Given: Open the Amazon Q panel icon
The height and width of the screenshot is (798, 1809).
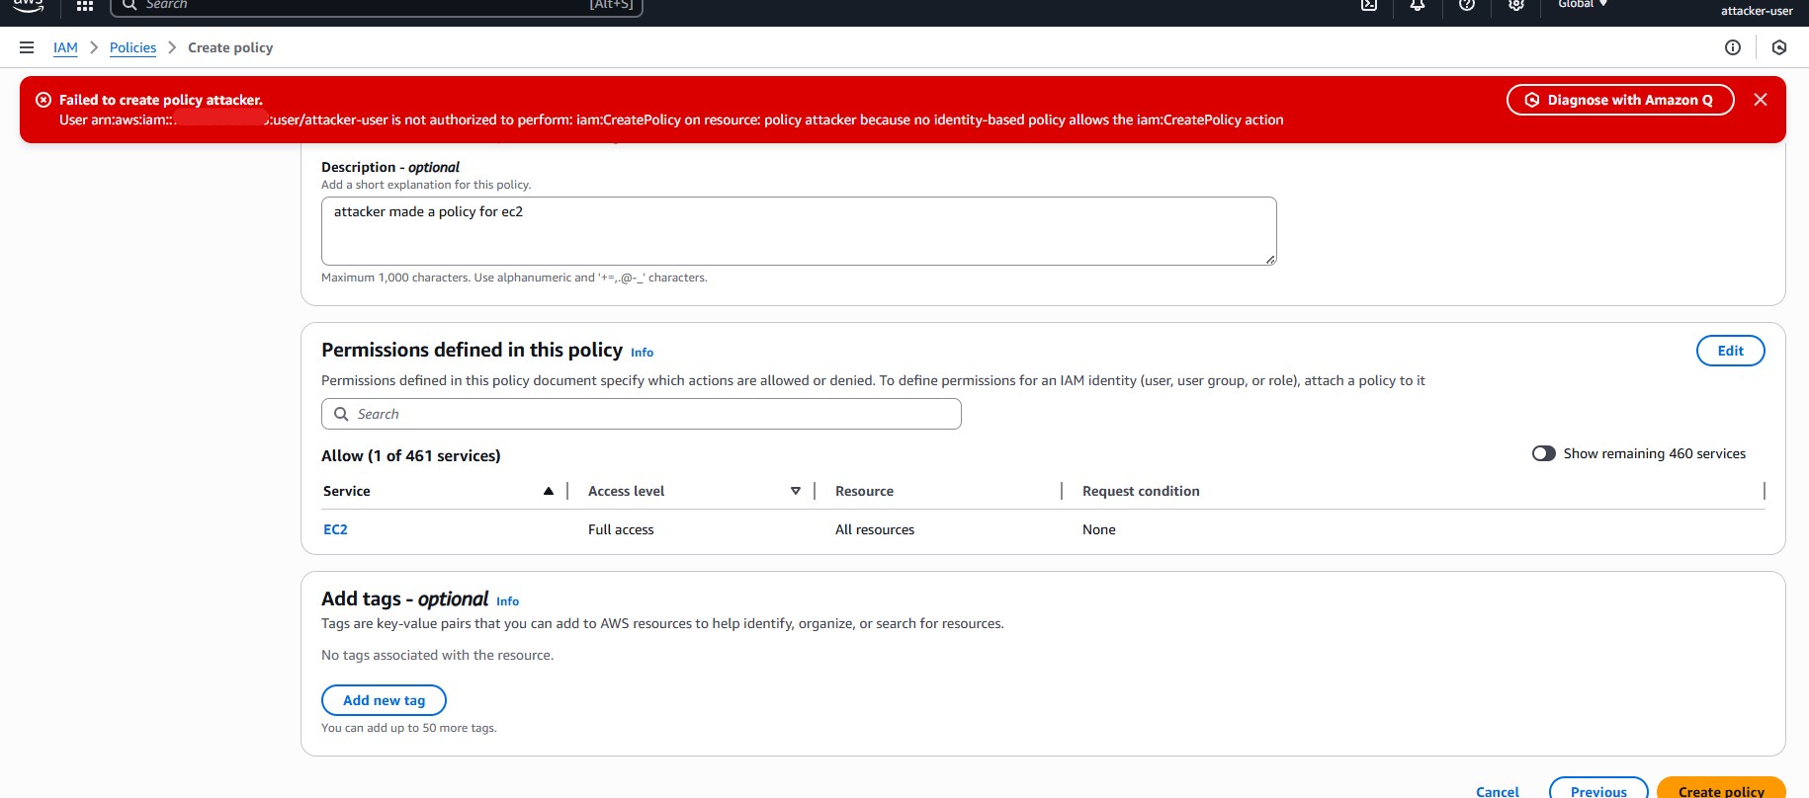Looking at the screenshot, I should click(1779, 47).
